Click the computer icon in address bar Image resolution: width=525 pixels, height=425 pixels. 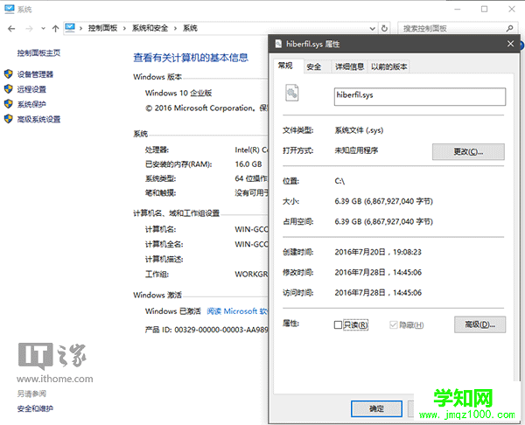tap(70, 28)
